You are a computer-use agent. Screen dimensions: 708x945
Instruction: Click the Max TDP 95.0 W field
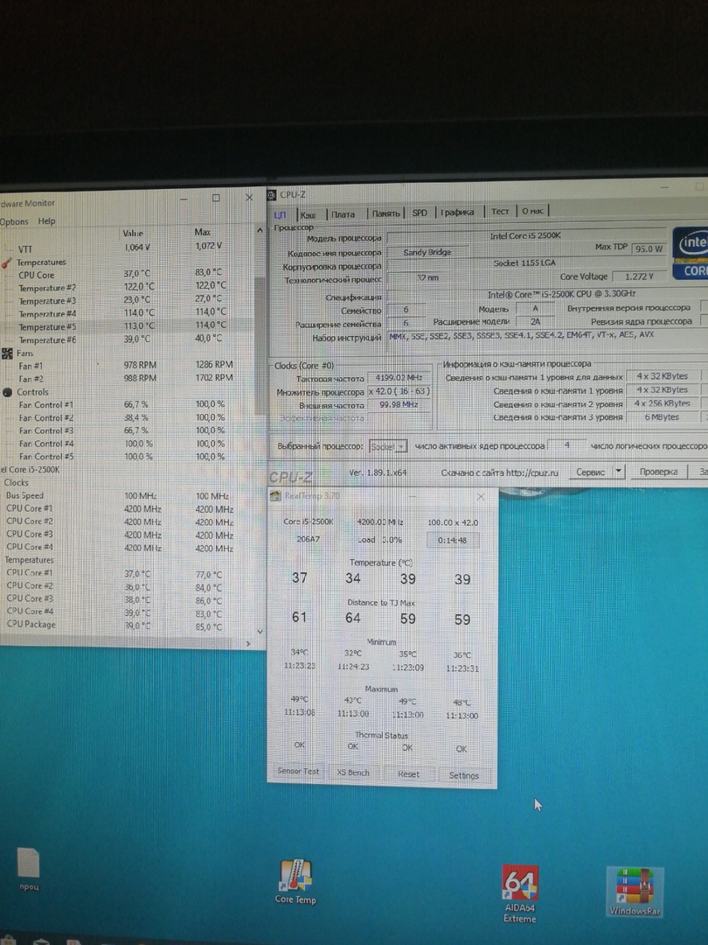coord(649,248)
